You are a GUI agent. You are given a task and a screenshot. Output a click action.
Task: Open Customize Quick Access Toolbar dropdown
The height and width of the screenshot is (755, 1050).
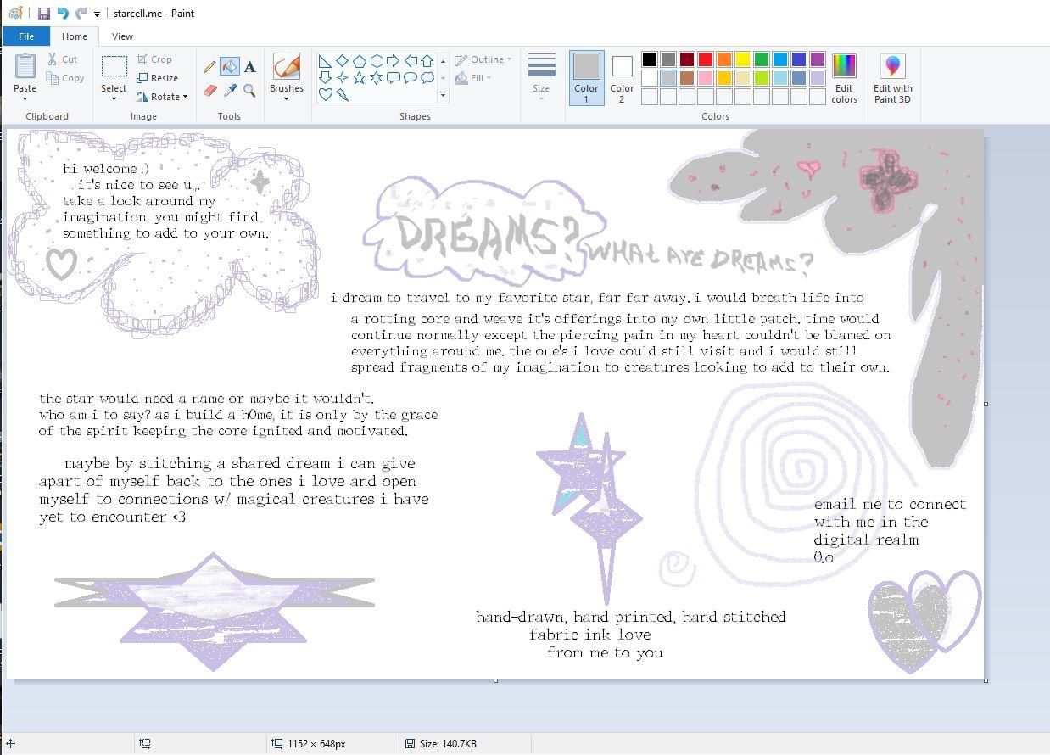tap(97, 14)
